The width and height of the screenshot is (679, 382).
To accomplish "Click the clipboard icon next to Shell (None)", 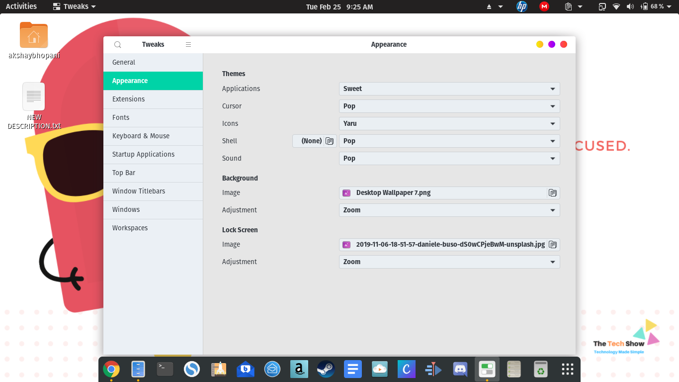I will [x=330, y=141].
